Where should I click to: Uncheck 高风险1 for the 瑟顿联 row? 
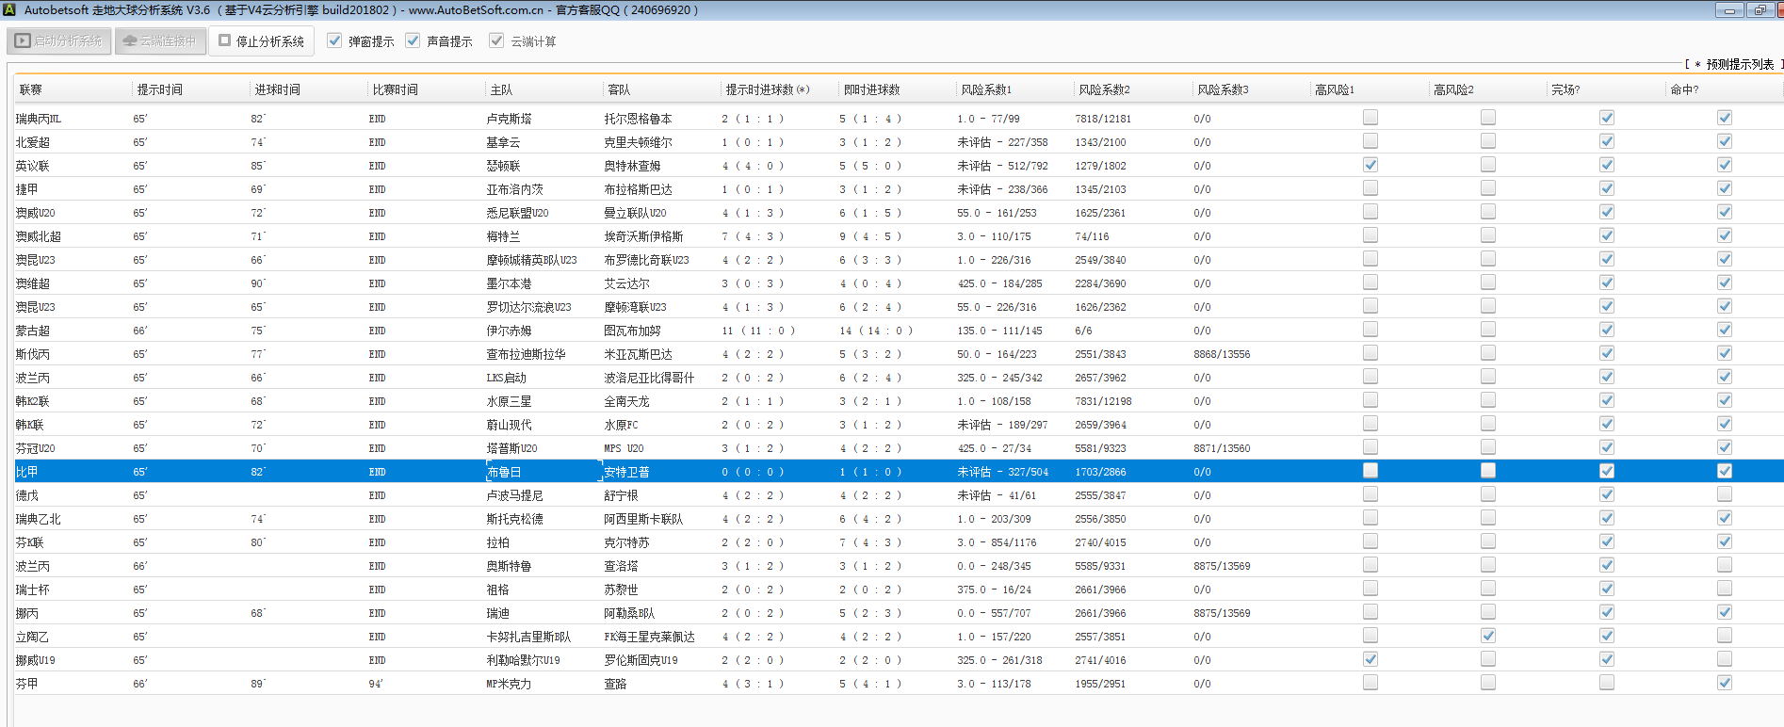(x=1370, y=165)
